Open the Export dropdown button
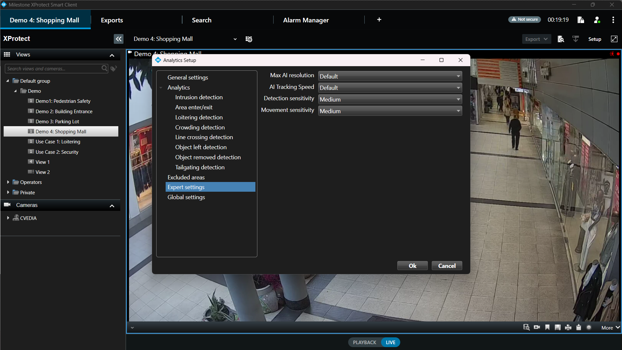Screen dimensions: 622x350 coord(536,39)
